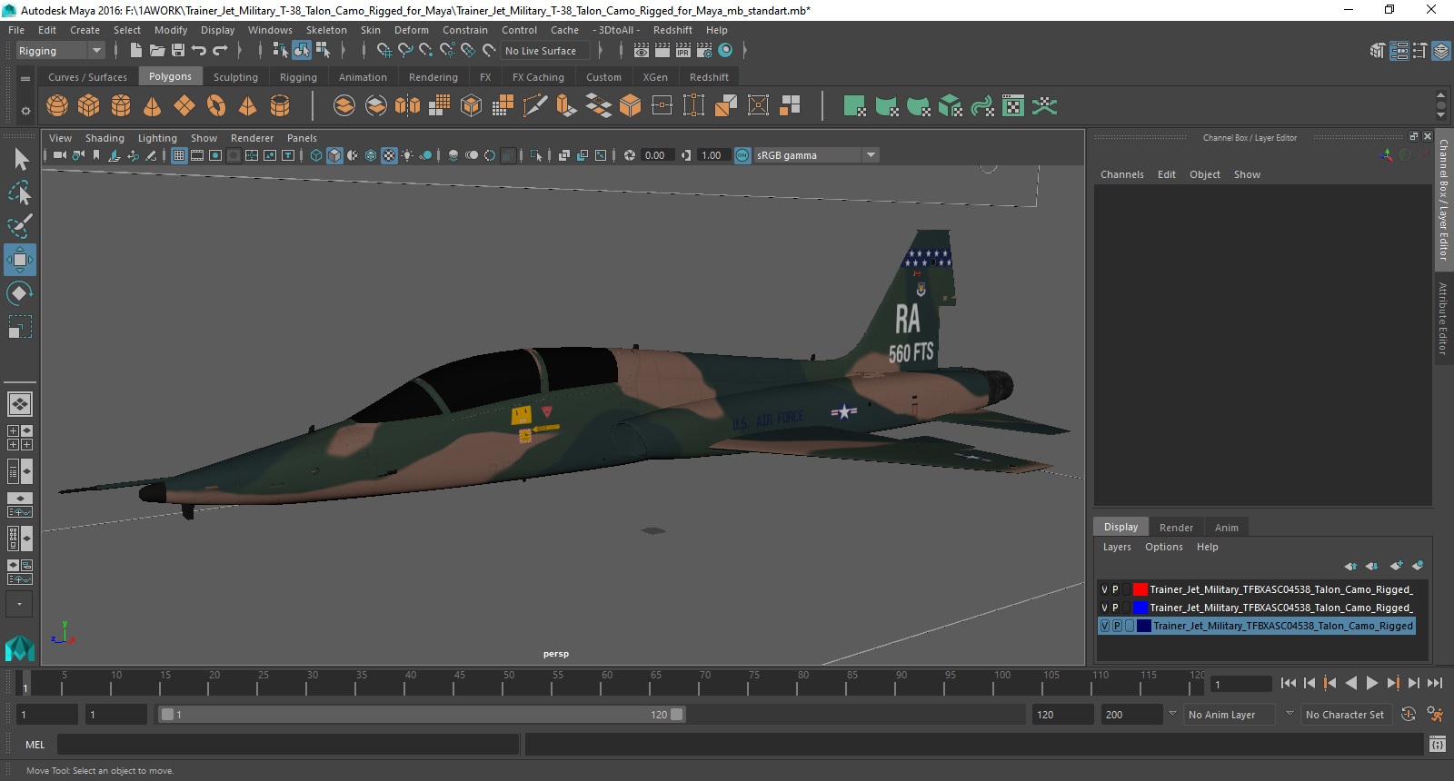Open the Rigging menu set dropdown
The width and height of the screenshot is (1454, 781).
tap(60, 51)
